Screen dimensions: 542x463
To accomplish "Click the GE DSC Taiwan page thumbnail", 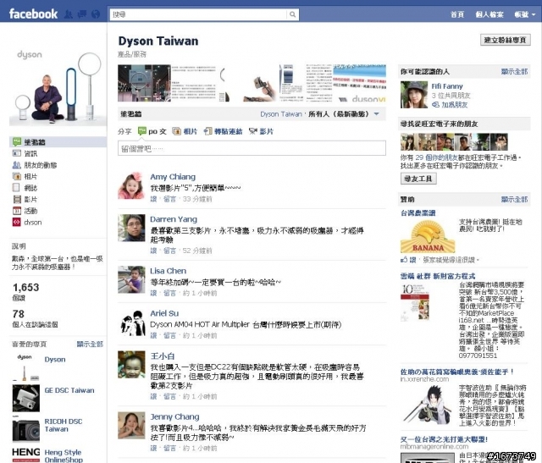I will [26, 399].
